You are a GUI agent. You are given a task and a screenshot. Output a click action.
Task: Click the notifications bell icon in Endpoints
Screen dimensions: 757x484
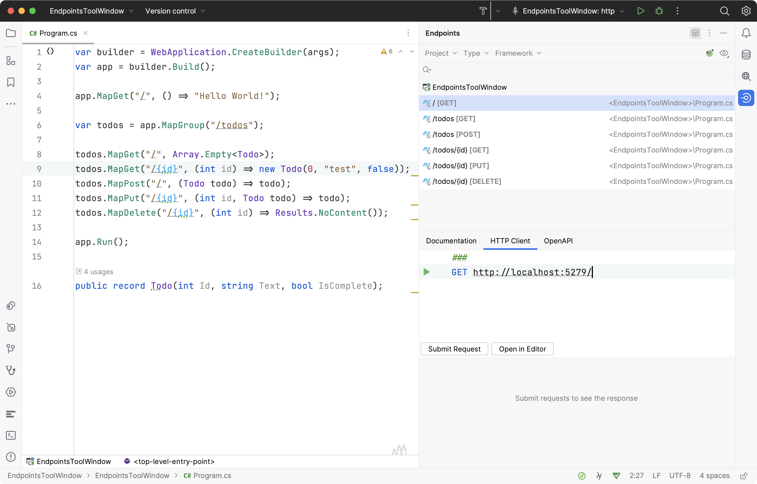click(746, 33)
